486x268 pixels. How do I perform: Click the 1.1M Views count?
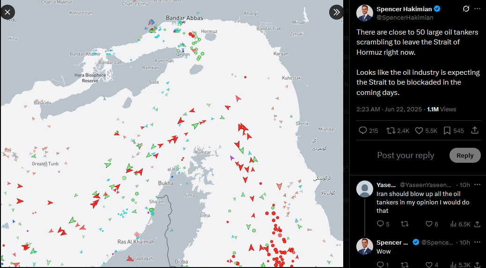[442, 109]
